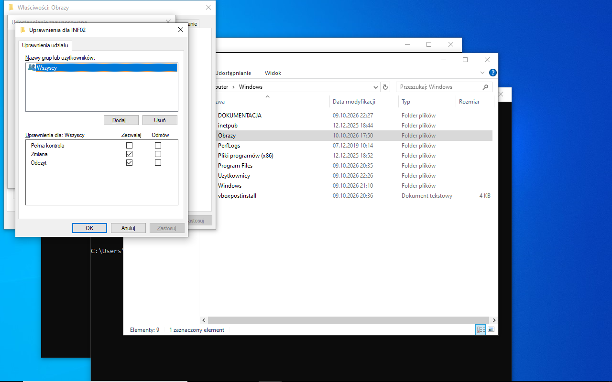This screenshot has height=382, width=612.
Task: Click the search magnifier in Przeszukaj: Windows
Action: pos(486,87)
